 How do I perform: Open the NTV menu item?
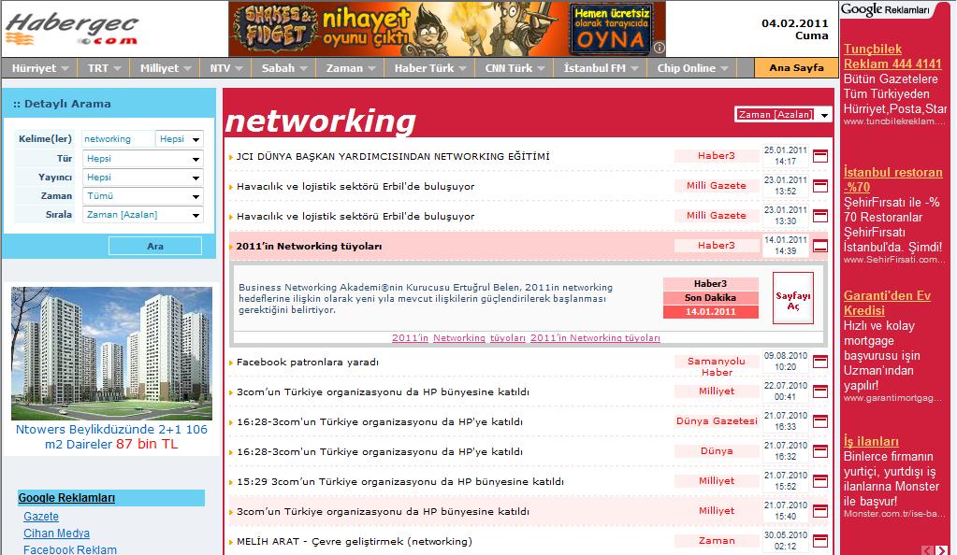click(x=226, y=68)
